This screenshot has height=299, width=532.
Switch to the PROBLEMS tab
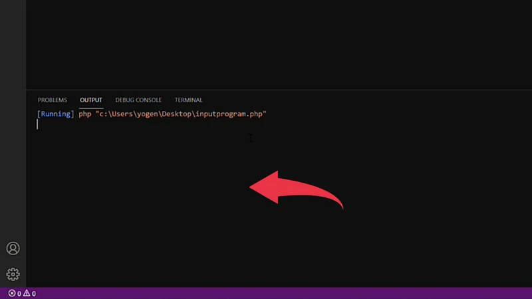pos(53,100)
